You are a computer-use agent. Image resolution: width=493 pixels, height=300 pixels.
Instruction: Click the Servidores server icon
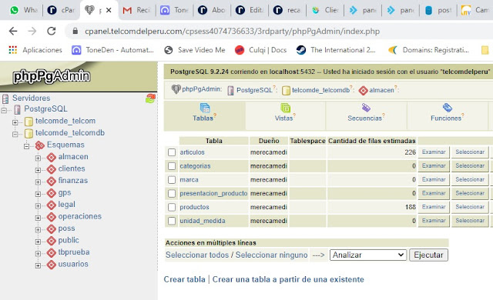tap(5, 99)
